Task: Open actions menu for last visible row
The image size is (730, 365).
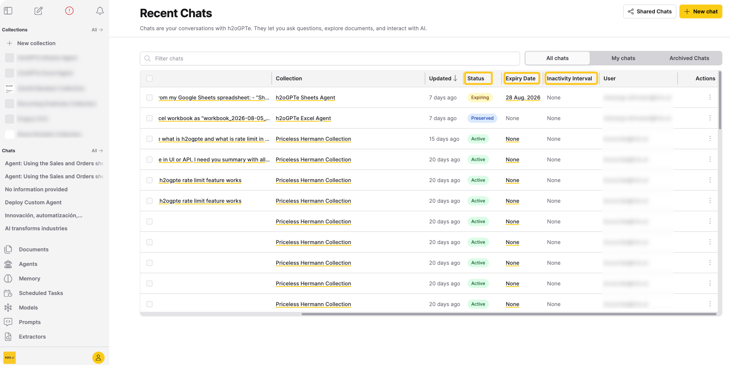Action: (x=710, y=304)
